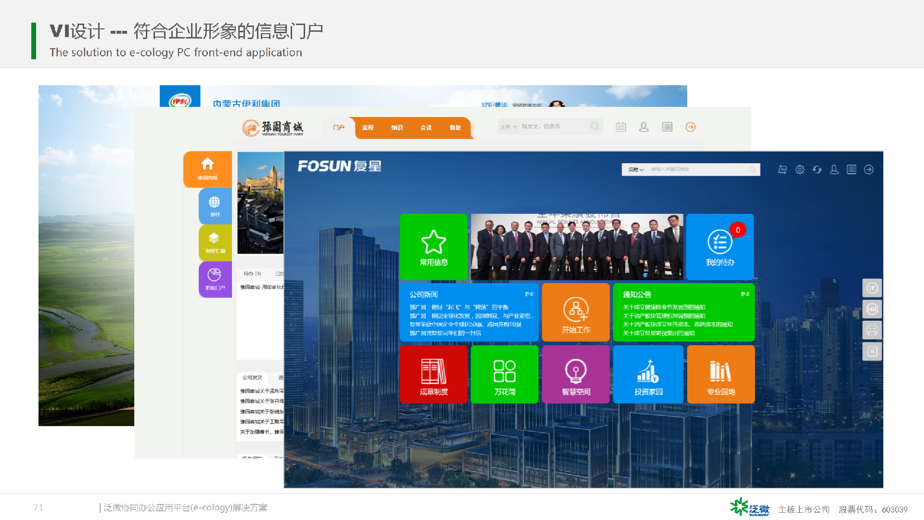Open notice 关于地产板块管理机制调整的通知

[664, 316]
